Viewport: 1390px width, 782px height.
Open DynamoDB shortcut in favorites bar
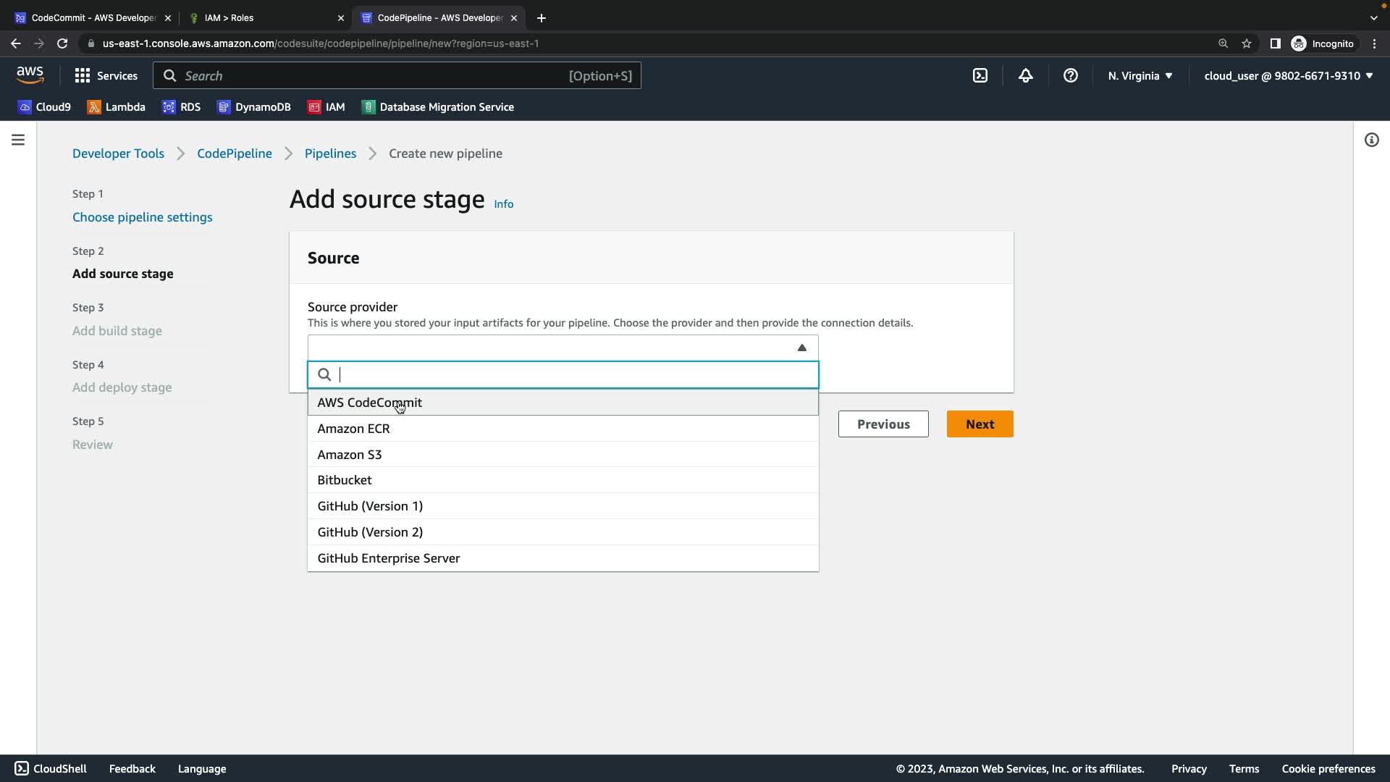(x=253, y=107)
